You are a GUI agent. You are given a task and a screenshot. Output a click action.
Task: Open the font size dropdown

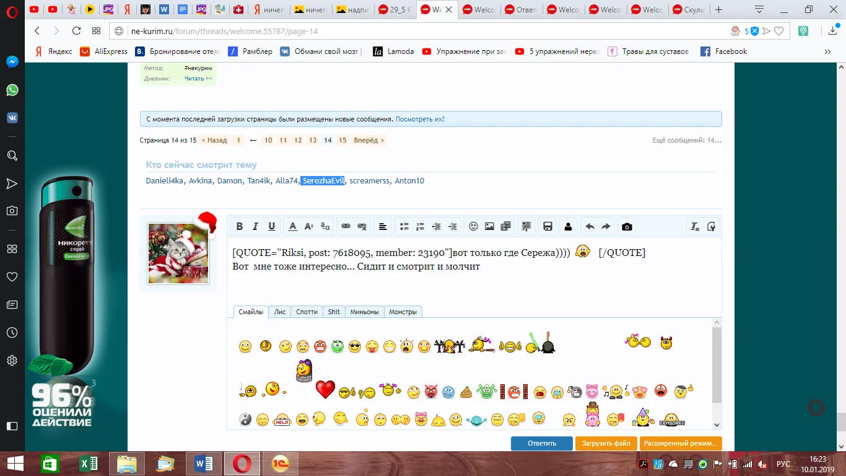tap(309, 227)
